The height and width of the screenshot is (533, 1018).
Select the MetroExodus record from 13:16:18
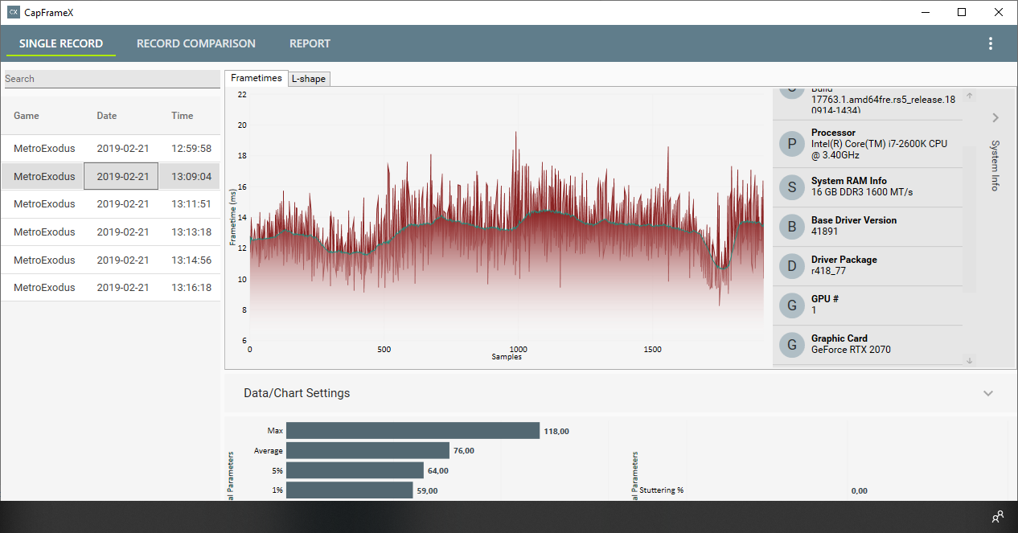110,288
